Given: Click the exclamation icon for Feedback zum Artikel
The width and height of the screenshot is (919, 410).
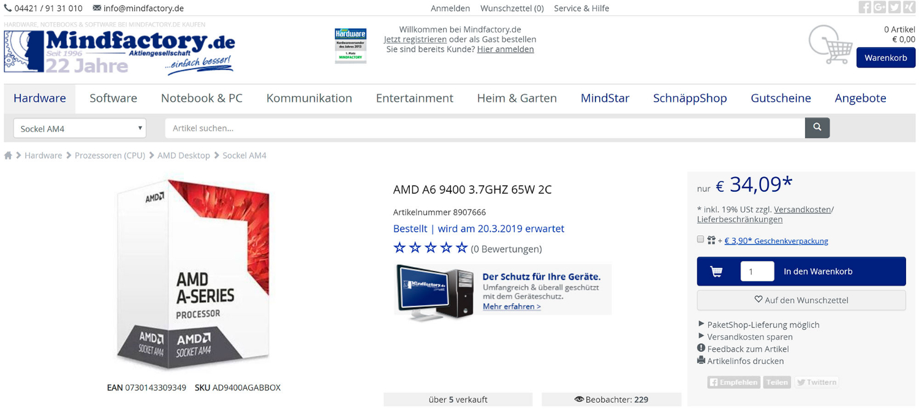Looking at the screenshot, I should 701,348.
